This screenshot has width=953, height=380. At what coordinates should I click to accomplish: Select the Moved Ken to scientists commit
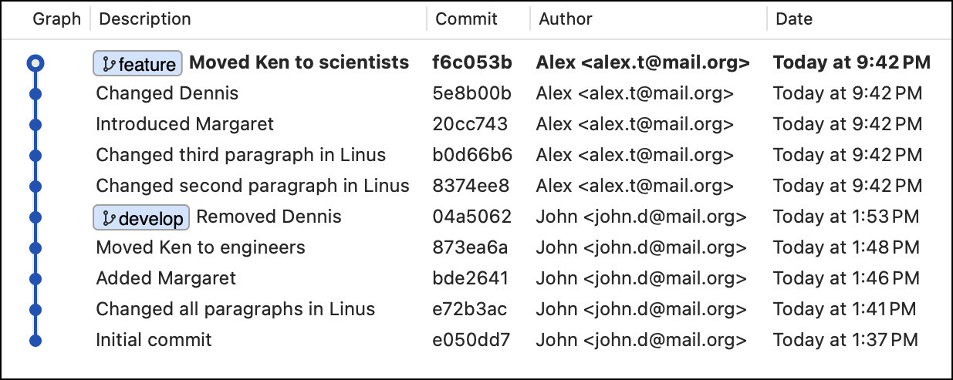click(299, 62)
